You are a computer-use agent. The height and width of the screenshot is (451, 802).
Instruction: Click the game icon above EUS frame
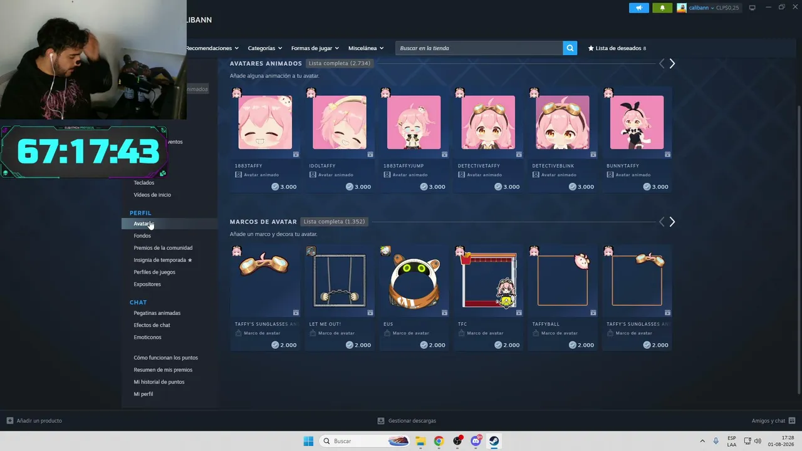pos(385,251)
